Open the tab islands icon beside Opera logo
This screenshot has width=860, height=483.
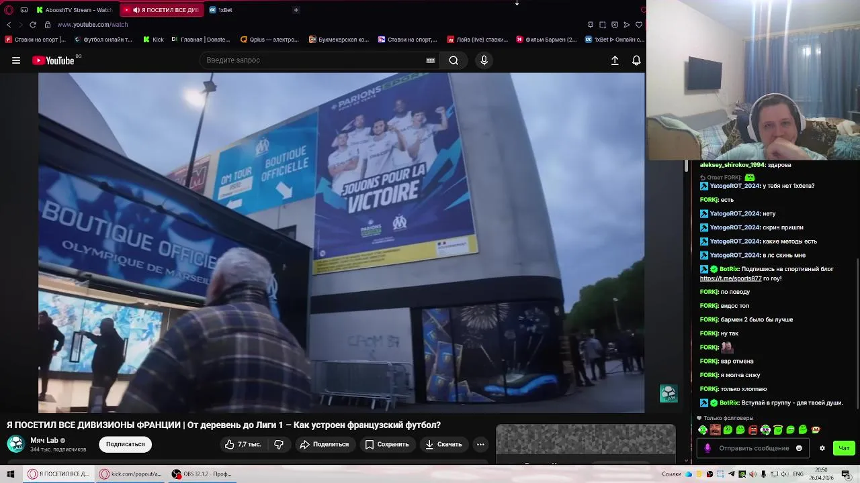pos(24,10)
